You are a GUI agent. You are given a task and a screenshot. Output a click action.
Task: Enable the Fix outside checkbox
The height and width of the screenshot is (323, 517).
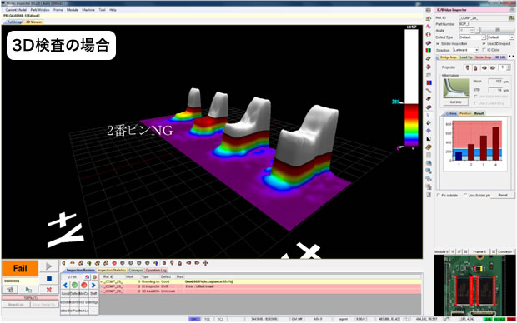[439, 196]
